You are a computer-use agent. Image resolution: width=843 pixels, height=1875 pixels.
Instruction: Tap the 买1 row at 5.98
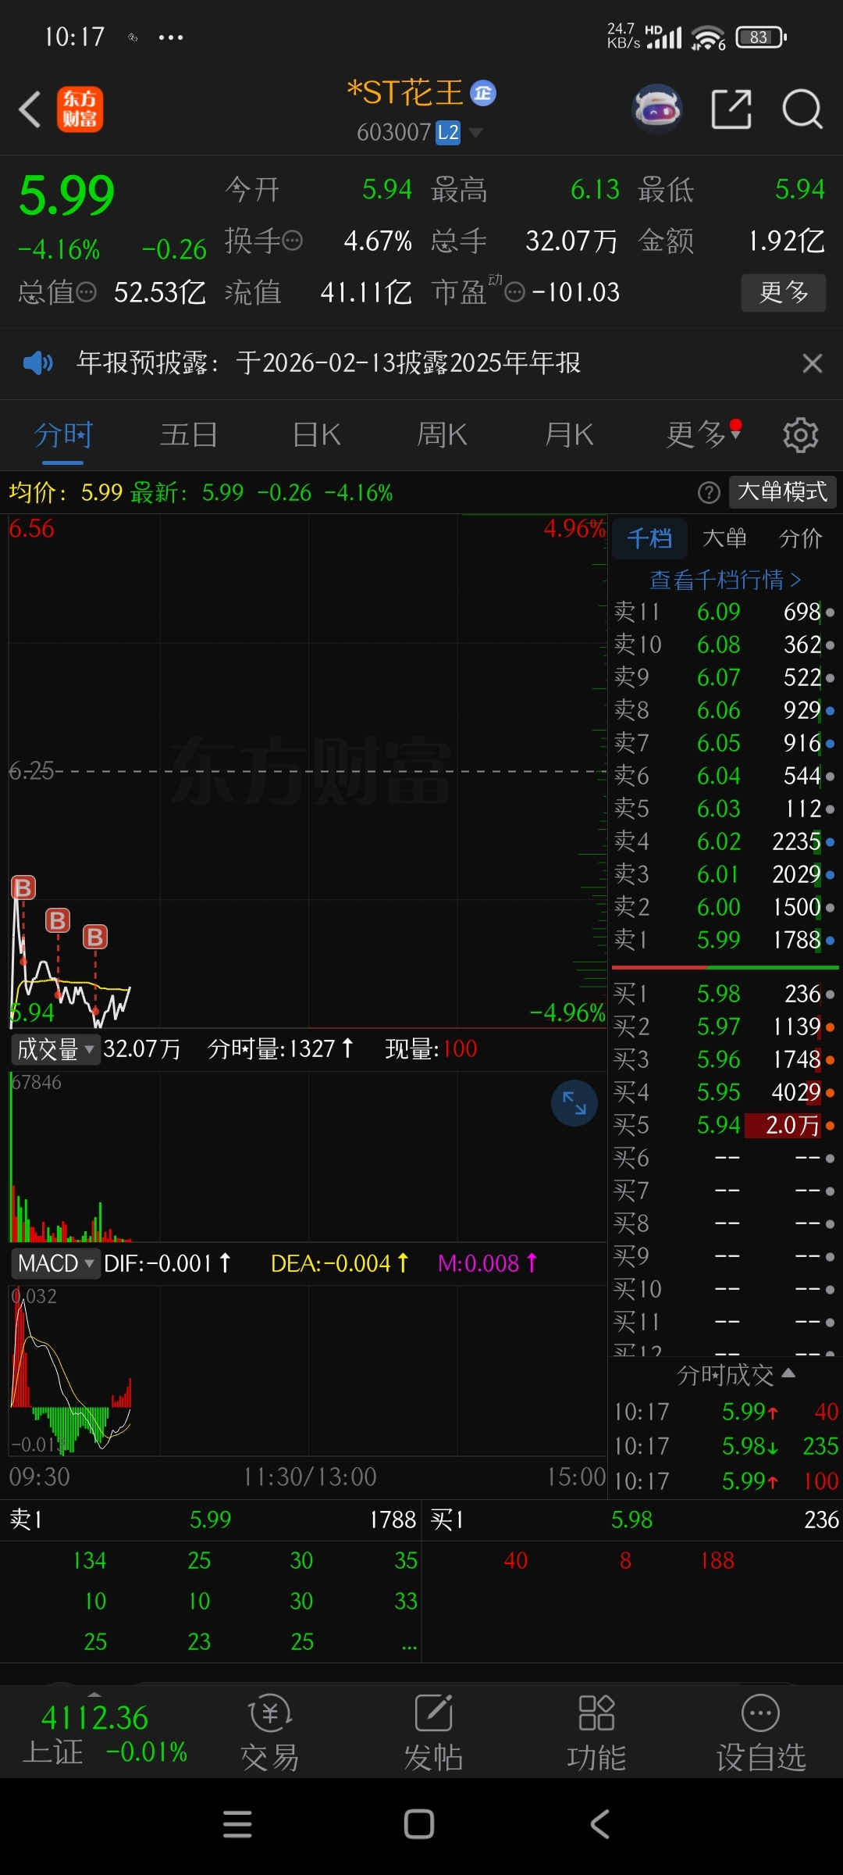(x=724, y=994)
